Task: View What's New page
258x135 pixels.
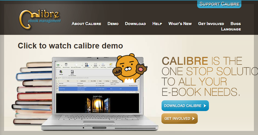Action: tap(180, 24)
